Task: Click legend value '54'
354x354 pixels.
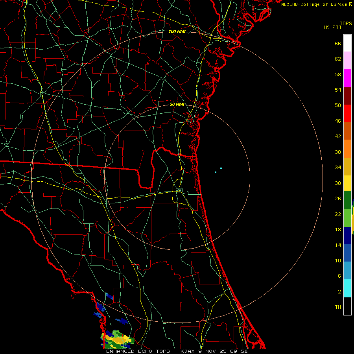Action: 338,90
